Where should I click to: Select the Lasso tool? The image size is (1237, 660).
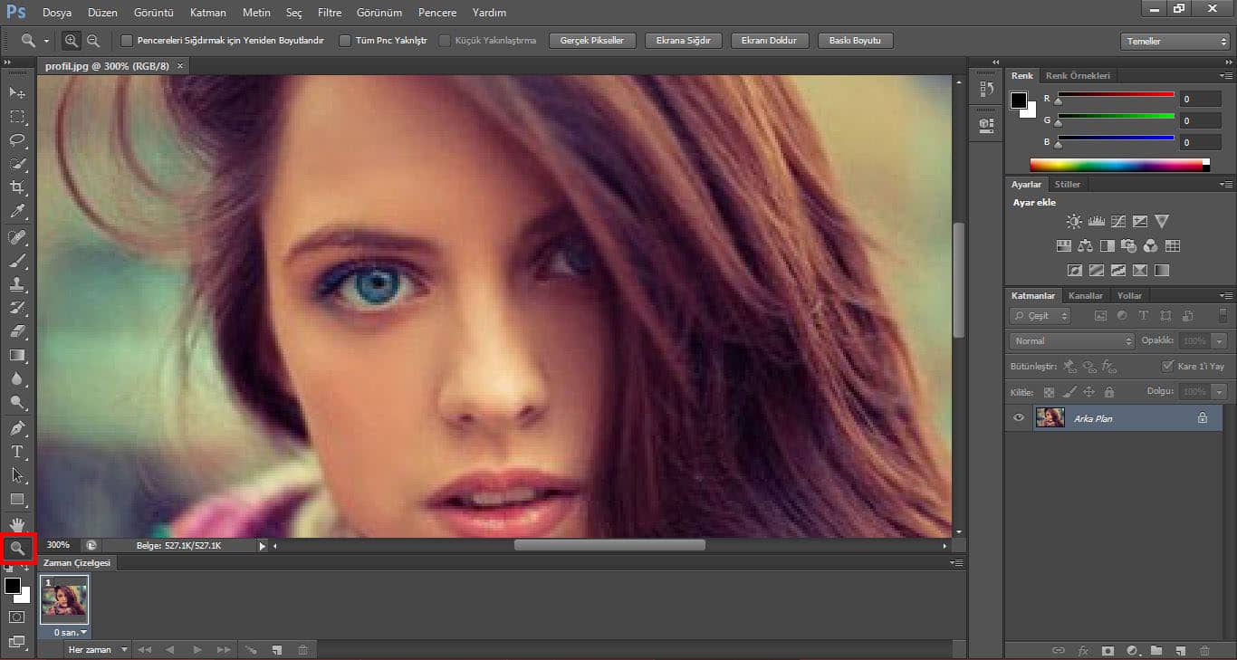click(x=17, y=140)
